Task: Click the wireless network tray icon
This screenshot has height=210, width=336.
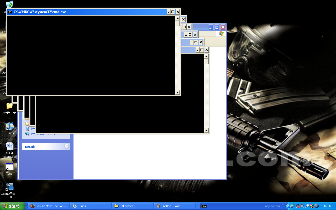Action: point(293,206)
